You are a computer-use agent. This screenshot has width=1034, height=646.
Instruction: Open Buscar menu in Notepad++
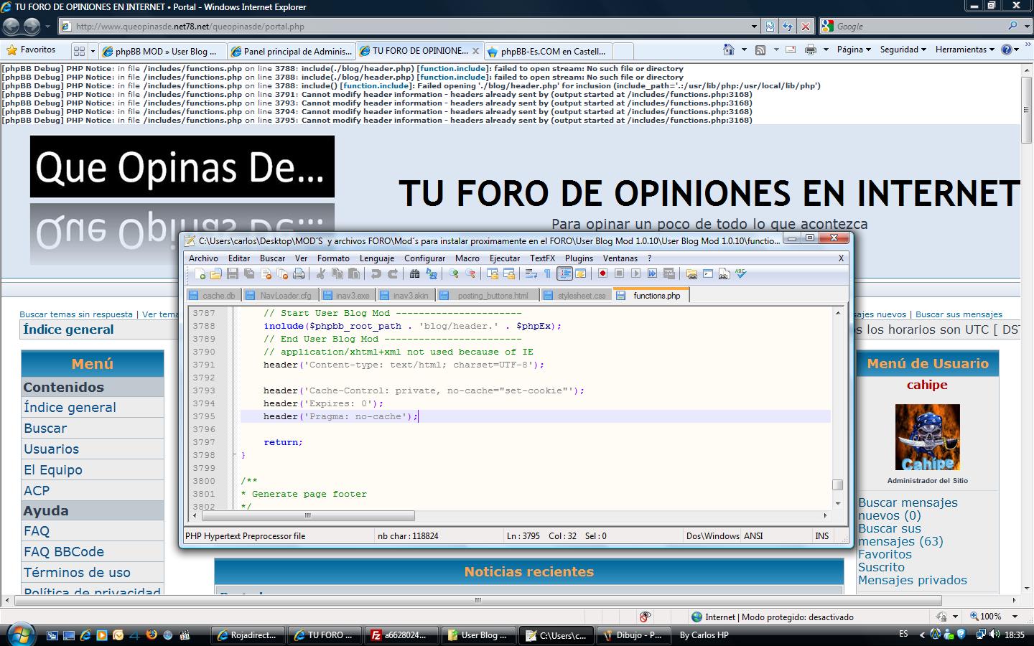[x=272, y=258]
